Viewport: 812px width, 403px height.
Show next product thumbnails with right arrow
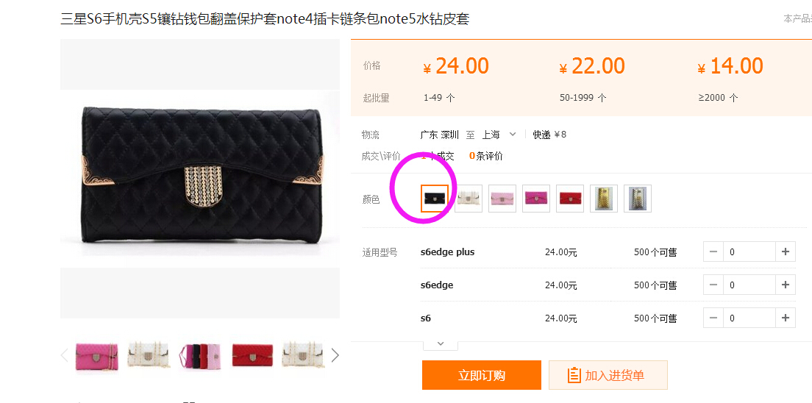(x=335, y=354)
